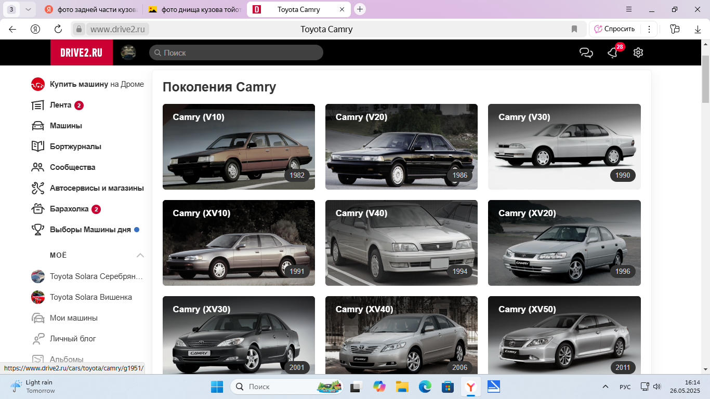The height and width of the screenshot is (399, 710).
Task: Open Лента in sidebar
Action: point(60,105)
